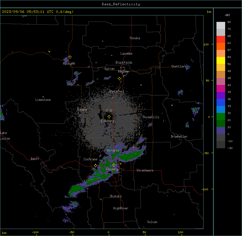Select the light gray 80 dBZ legend color
This screenshot has height=236, width=242.
(x=221, y=26)
